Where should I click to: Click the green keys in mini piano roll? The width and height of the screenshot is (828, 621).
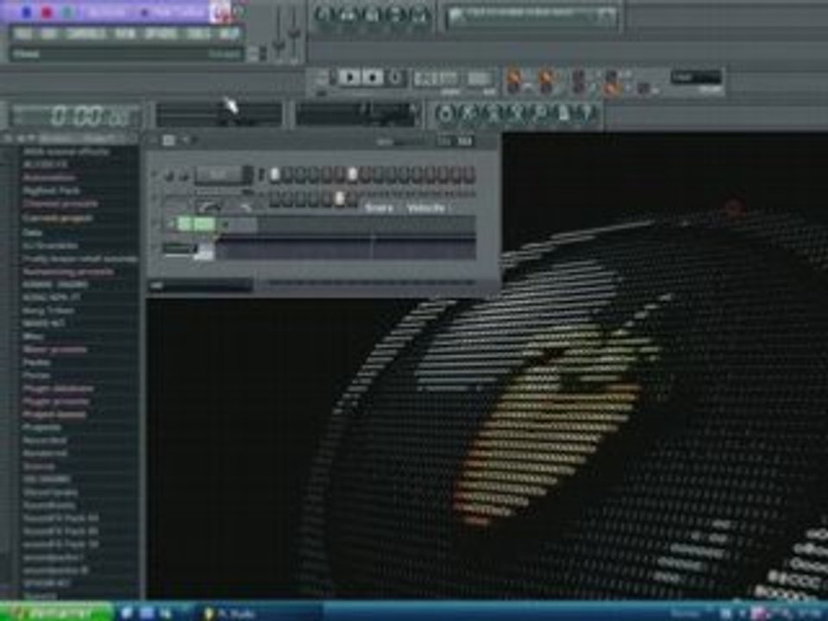(197, 225)
